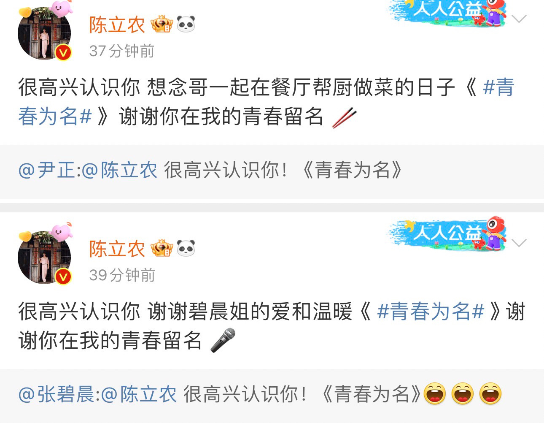
Task: Open the @张碧晨 mention in quoted repost
Action: point(57,395)
